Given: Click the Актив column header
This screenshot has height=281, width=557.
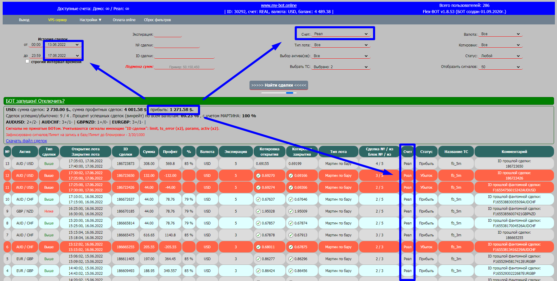Looking at the screenshot, I should tap(25, 152).
